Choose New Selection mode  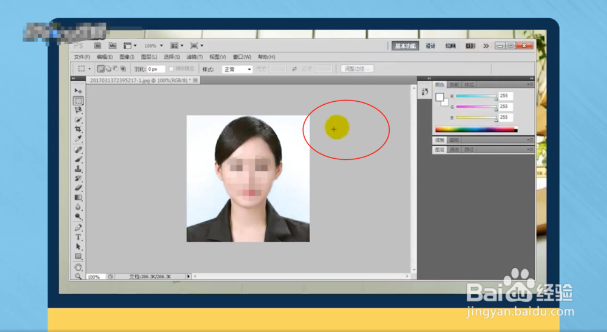coord(101,69)
